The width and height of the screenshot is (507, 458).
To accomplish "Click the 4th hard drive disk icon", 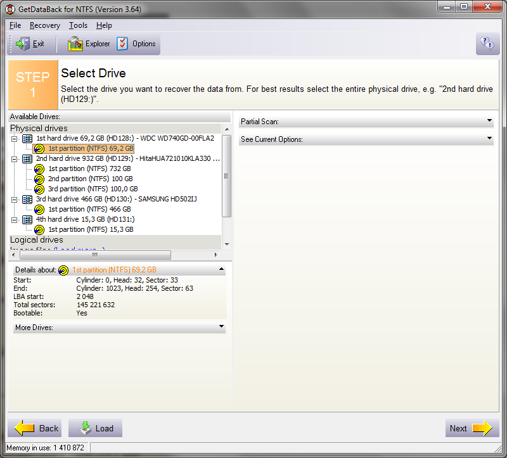I will point(27,220).
